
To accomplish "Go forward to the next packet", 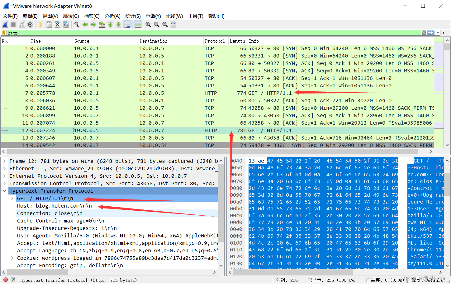I will point(93,25).
